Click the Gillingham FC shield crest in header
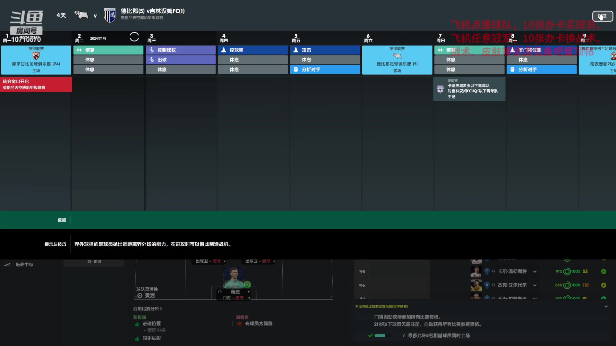This screenshot has height=346, width=616. (x=110, y=15)
